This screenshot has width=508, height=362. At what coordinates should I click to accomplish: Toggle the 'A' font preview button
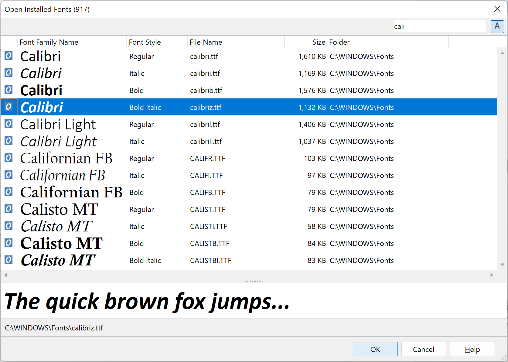click(497, 26)
